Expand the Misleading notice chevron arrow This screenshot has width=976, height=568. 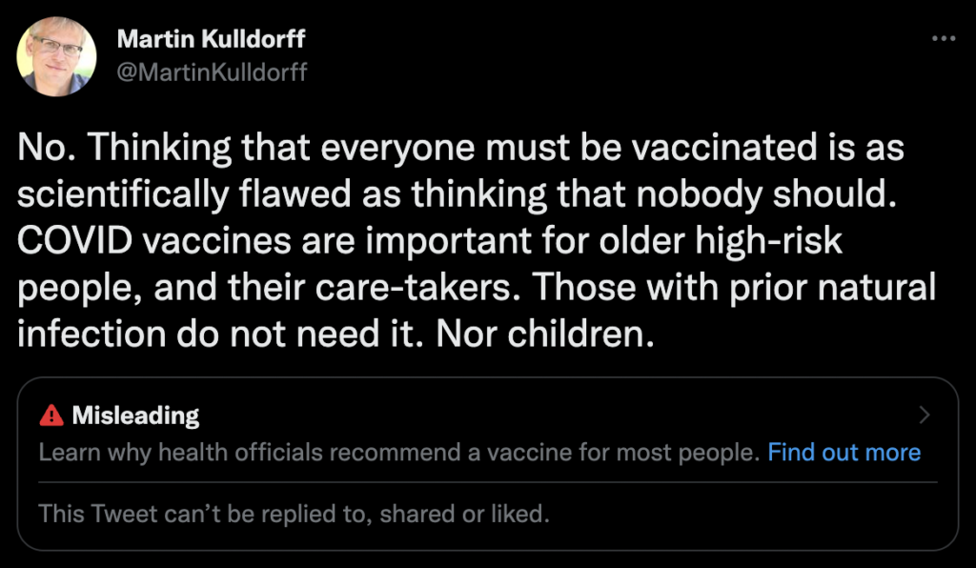(923, 416)
